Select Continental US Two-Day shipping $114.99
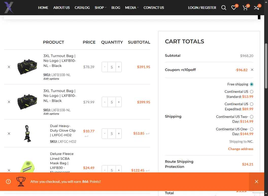Image resolution: width=268 pixels, height=196 pixels. click(x=252, y=117)
